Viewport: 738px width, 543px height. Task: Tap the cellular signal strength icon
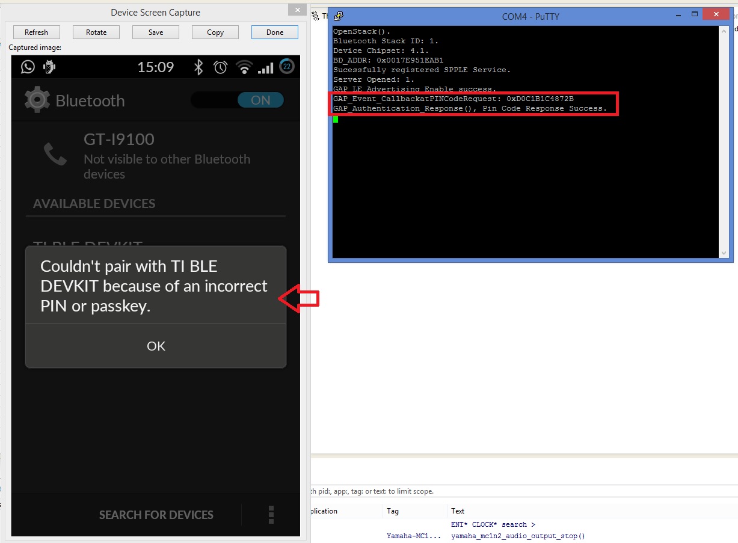(265, 68)
